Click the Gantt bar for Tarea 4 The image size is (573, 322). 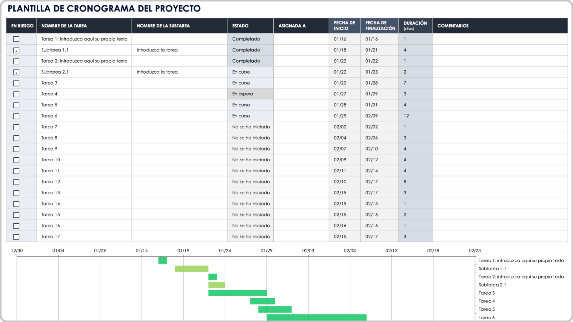pos(262,301)
